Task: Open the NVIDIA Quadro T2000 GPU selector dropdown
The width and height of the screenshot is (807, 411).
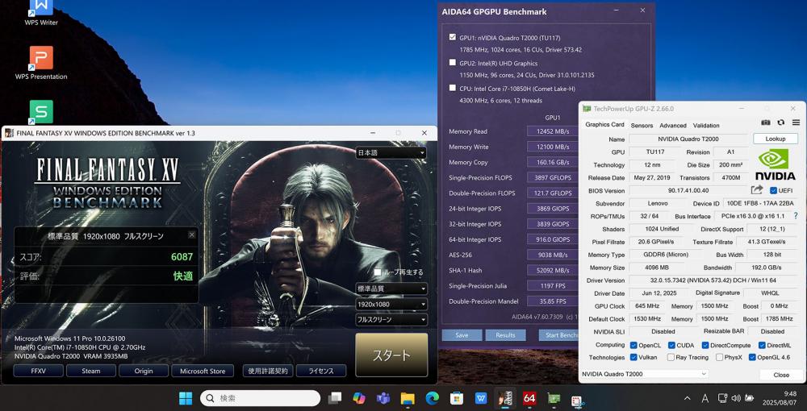Action: click(x=644, y=375)
